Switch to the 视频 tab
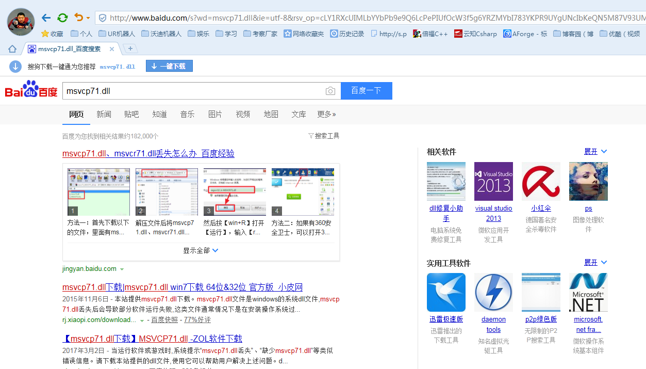Image resolution: width=646 pixels, height=369 pixels. pyautogui.click(x=243, y=114)
